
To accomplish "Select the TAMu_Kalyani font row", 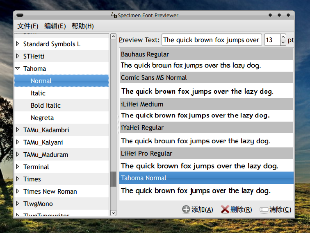I will (x=62, y=142).
